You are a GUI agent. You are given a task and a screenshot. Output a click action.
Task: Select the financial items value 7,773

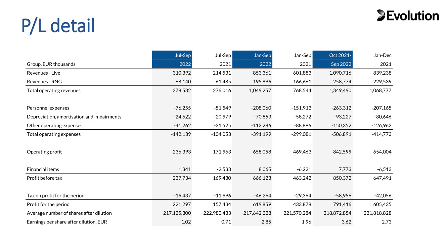click(346, 169)
